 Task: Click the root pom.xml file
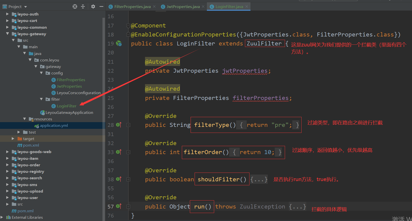point(25,211)
